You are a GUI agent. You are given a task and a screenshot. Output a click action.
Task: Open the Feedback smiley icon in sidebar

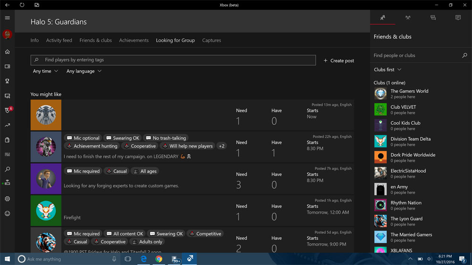click(x=7, y=213)
